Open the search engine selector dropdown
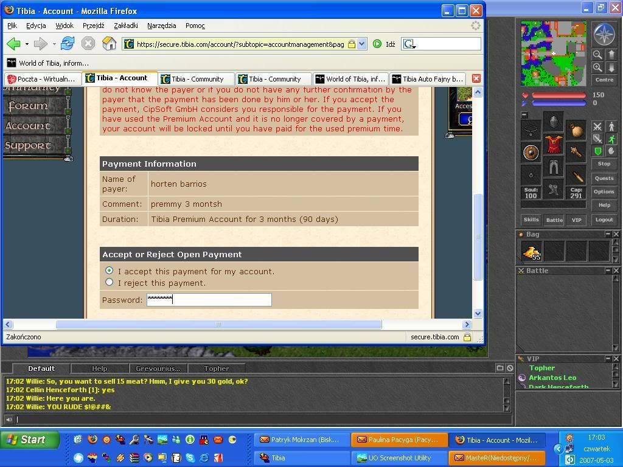The height and width of the screenshot is (467, 623). (x=409, y=44)
